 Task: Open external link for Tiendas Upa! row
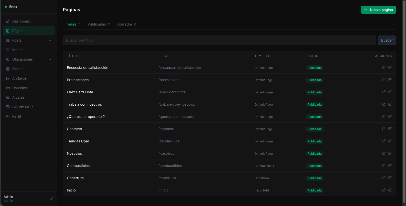(384, 141)
